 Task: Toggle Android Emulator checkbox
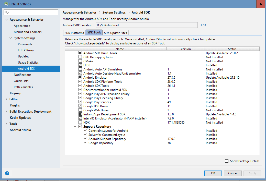coord(80,77)
